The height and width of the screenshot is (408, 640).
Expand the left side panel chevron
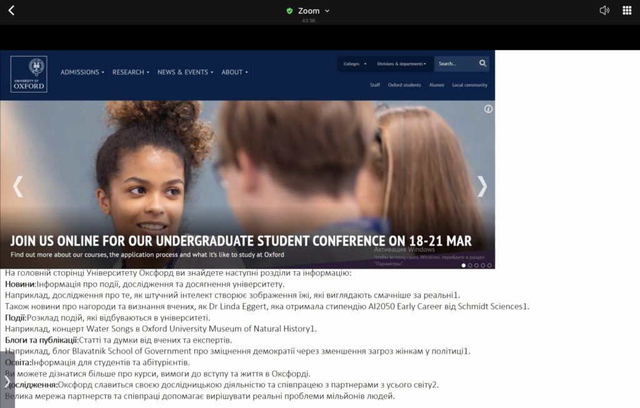pyautogui.click(x=7, y=382)
